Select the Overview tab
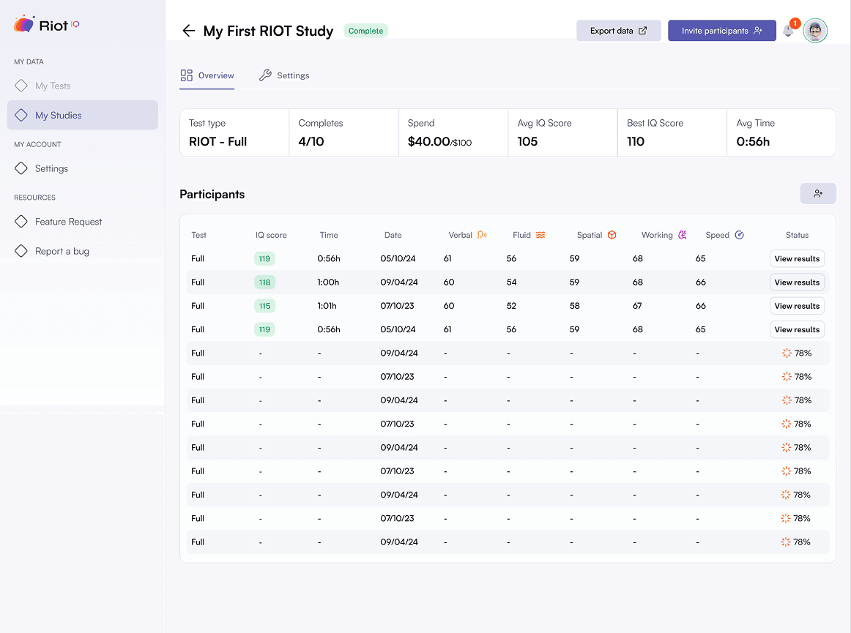The width and height of the screenshot is (851, 633). coord(207,75)
